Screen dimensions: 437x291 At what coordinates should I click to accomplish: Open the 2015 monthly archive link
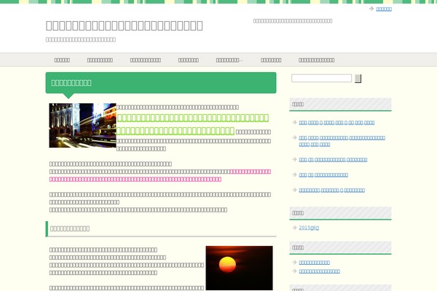tap(309, 228)
